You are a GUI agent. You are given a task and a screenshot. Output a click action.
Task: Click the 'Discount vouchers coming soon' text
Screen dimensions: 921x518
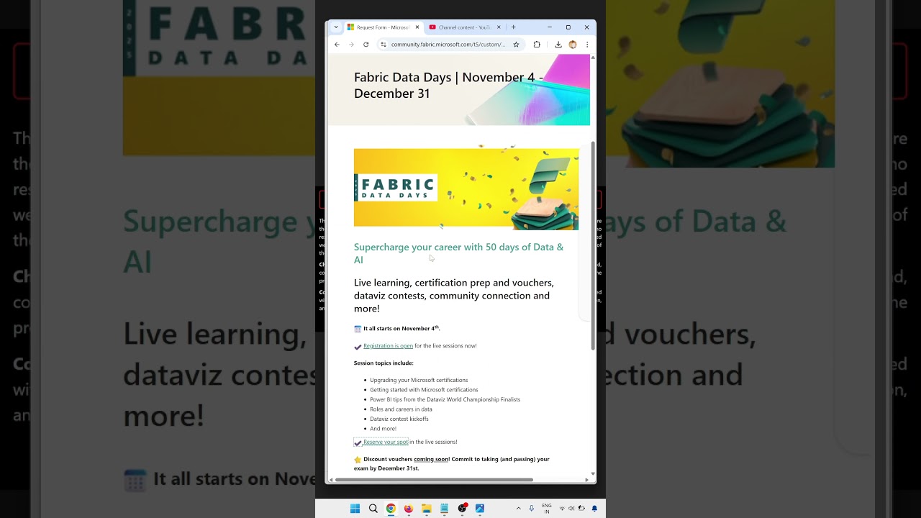click(x=452, y=464)
